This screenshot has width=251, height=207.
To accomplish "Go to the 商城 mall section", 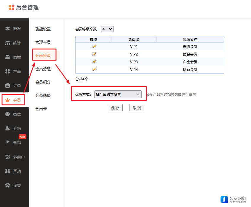I will [x=14, y=57].
